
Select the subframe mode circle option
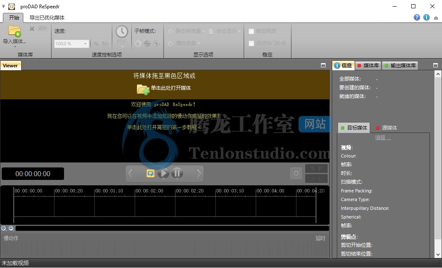(138, 44)
